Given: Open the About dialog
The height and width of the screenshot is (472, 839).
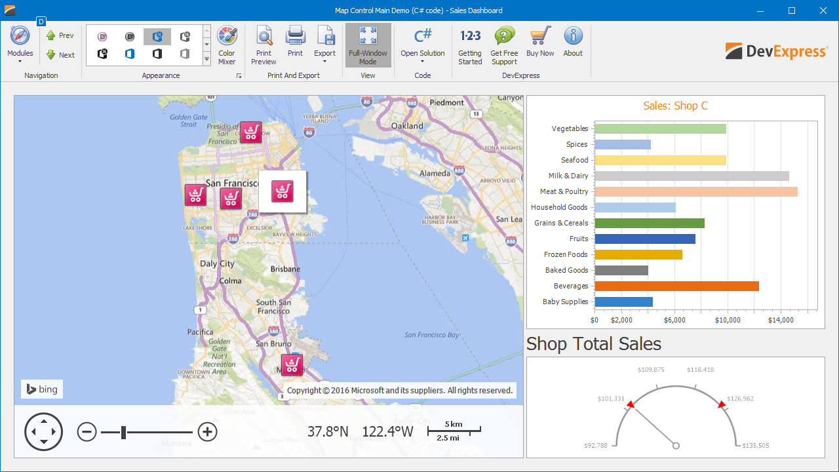Looking at the screenshot, I should tap(573, 43).
